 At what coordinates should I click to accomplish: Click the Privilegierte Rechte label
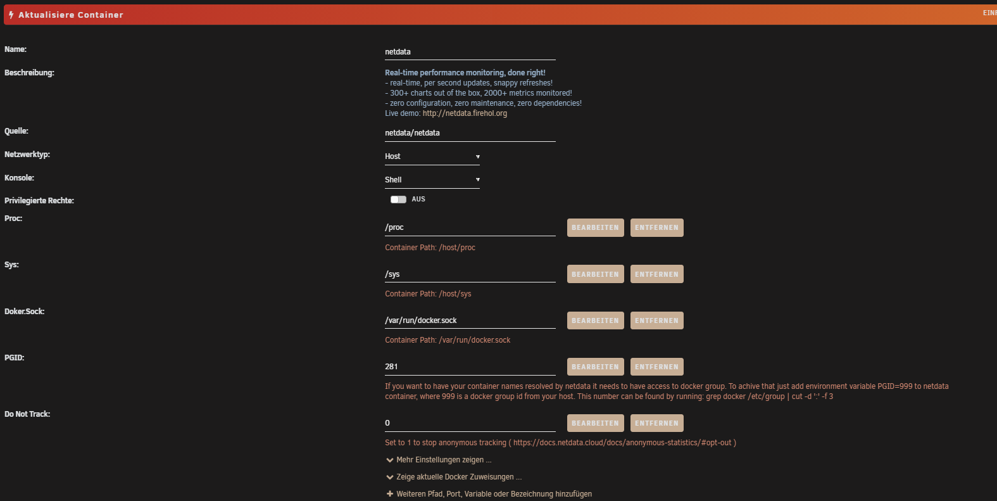39,201
